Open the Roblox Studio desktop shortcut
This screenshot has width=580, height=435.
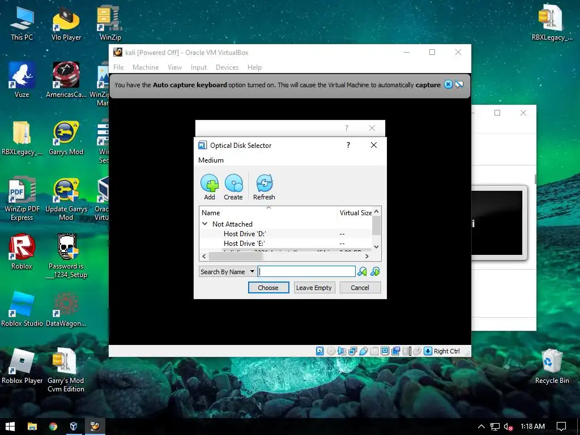pos(22,309)
